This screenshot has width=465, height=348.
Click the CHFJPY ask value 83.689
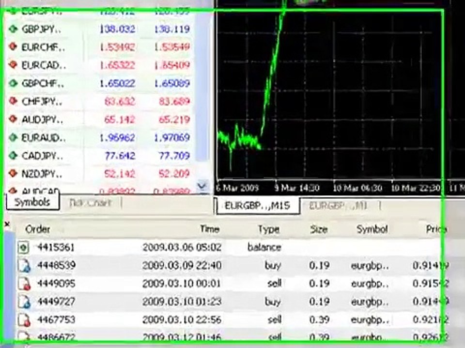click(x=174, y=101)
